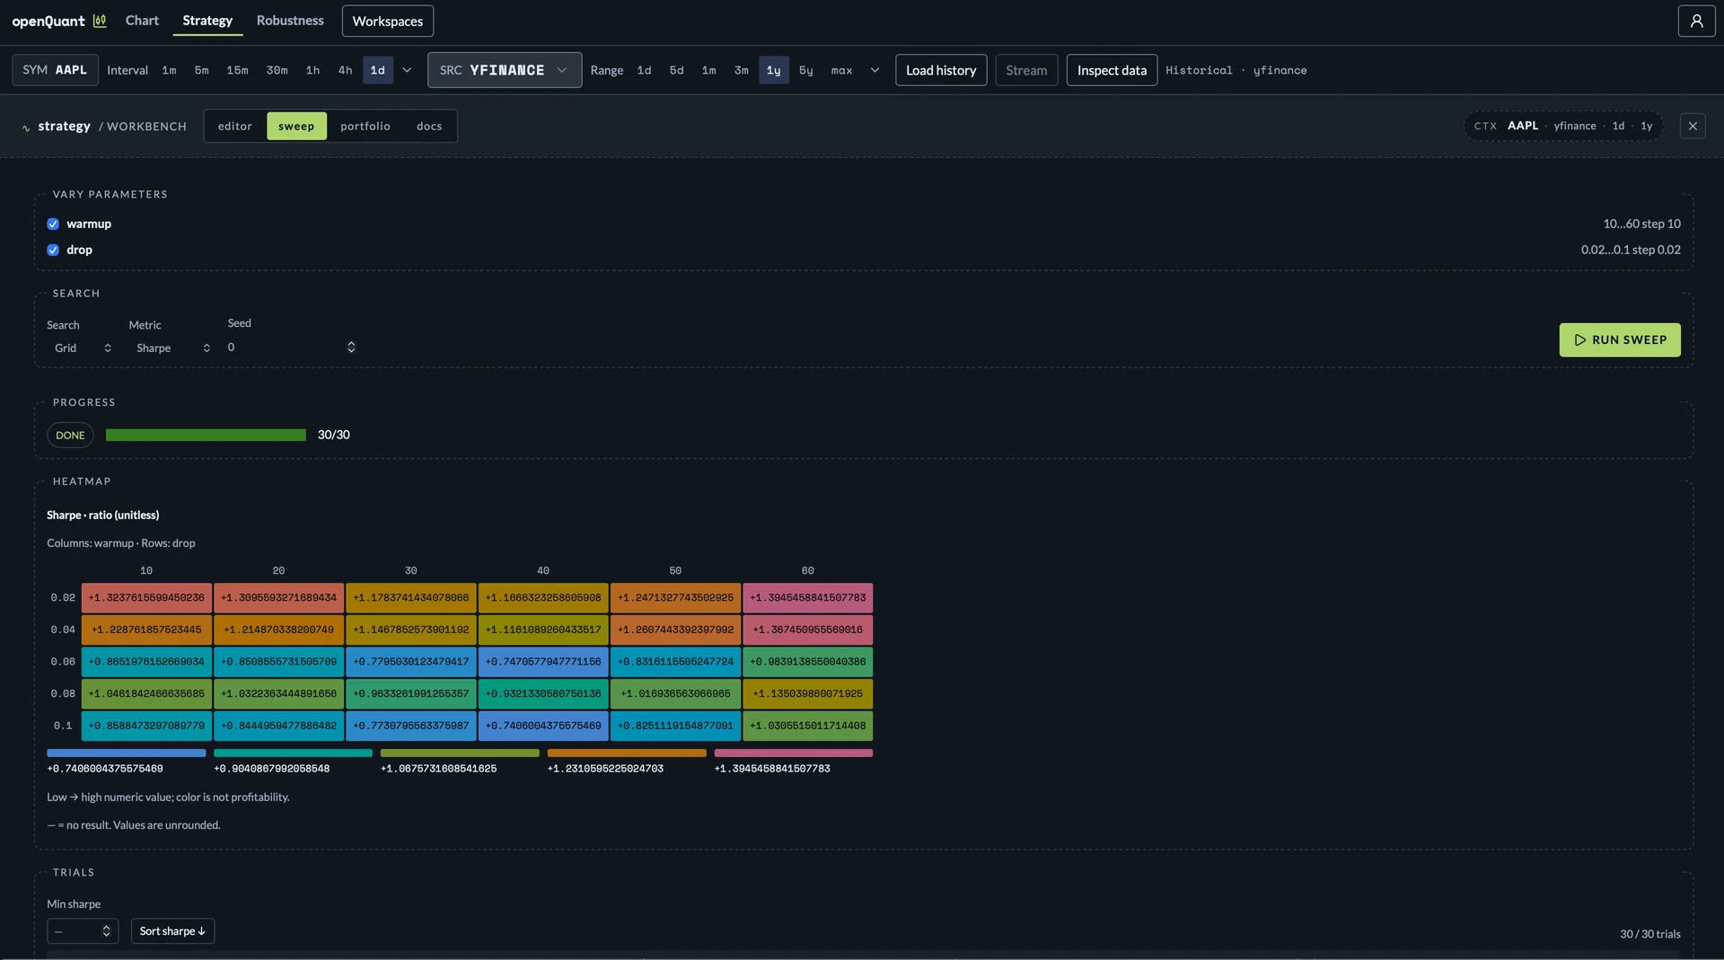Click the Workspaces button
This screenshot has width=1724, height=960.
[x=388, y=21]
